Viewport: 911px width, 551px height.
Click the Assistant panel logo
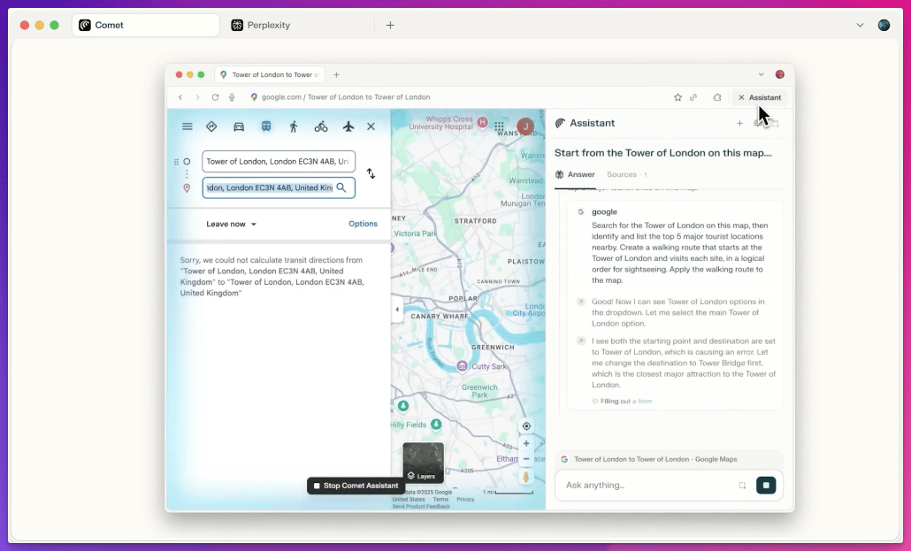(x=560, y=123)
